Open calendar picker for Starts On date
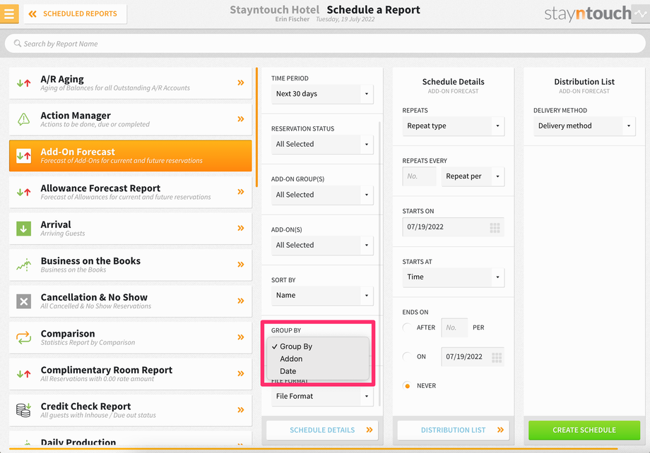This screenshot has height=453, width=650. tap(495, 227)
